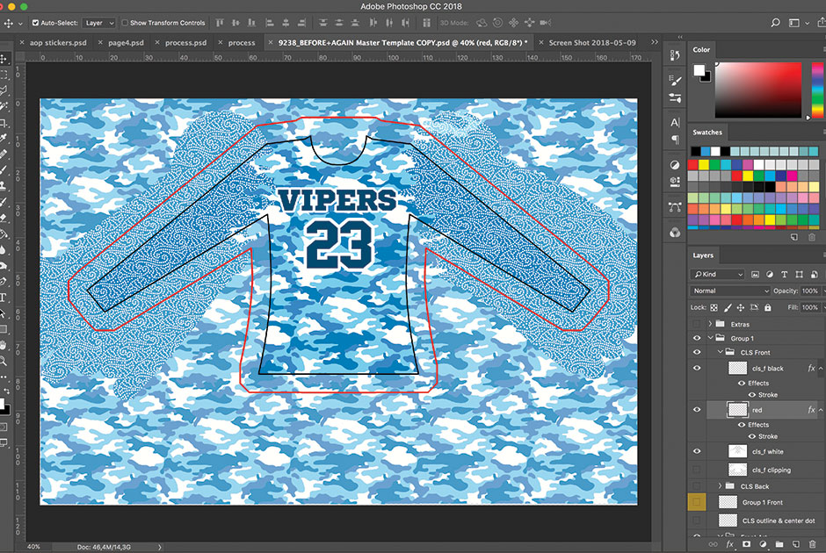Click the lock all padlock icon

(767, 307)
